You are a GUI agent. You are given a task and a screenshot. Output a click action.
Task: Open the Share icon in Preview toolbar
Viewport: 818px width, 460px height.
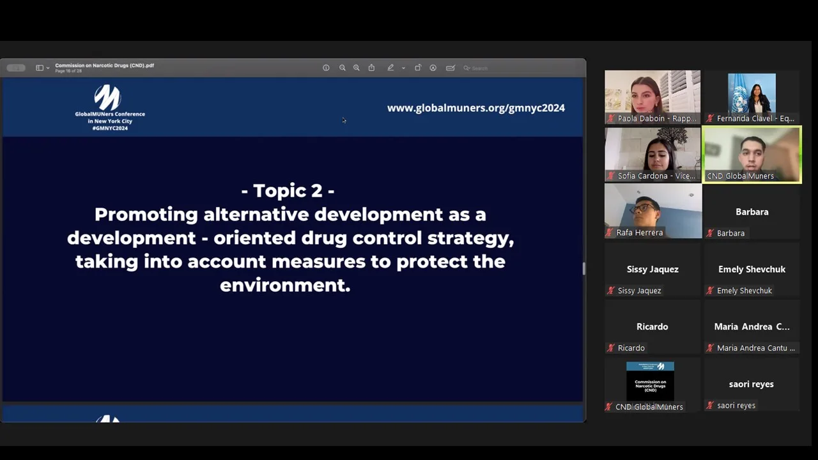click(371, 68)
